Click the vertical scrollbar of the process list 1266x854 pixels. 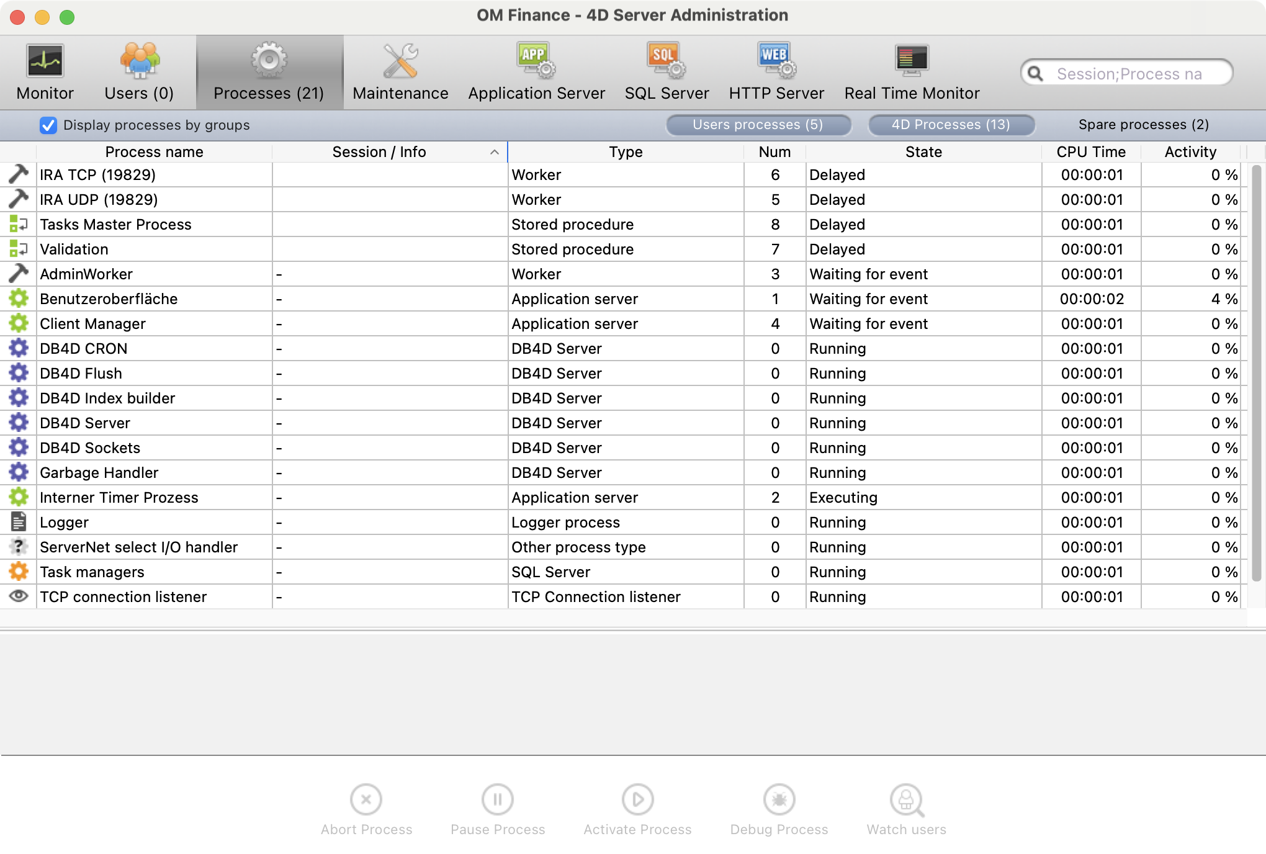[x=1256, y=372]
